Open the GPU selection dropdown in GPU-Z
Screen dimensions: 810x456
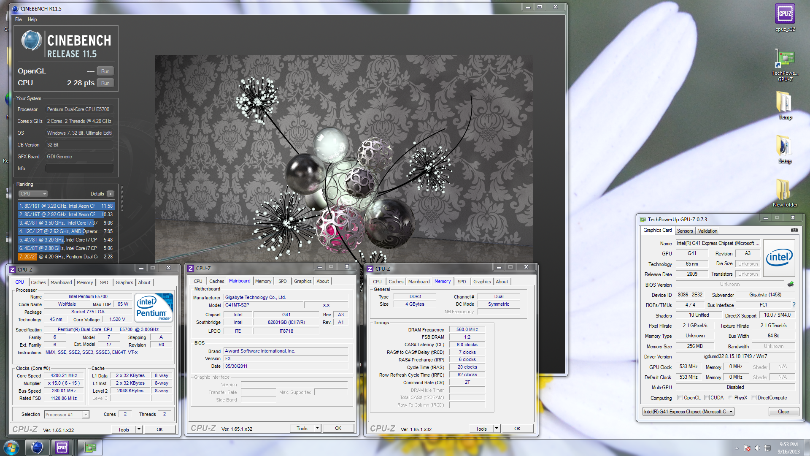pos(688,412)
